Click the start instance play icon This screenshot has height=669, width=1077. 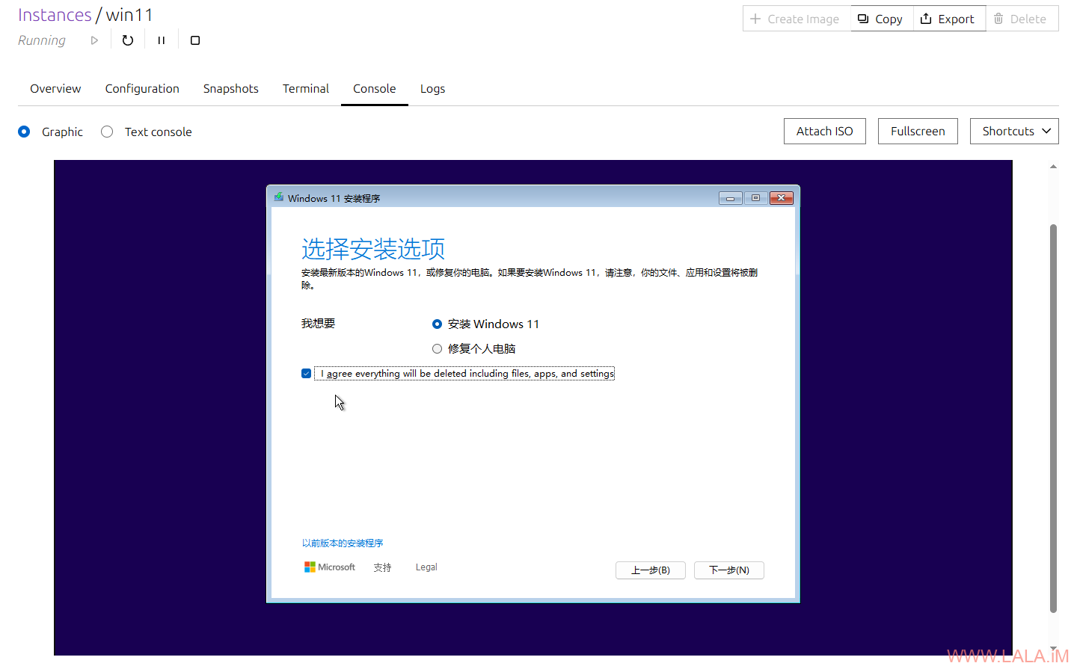[x=94, y=40]
